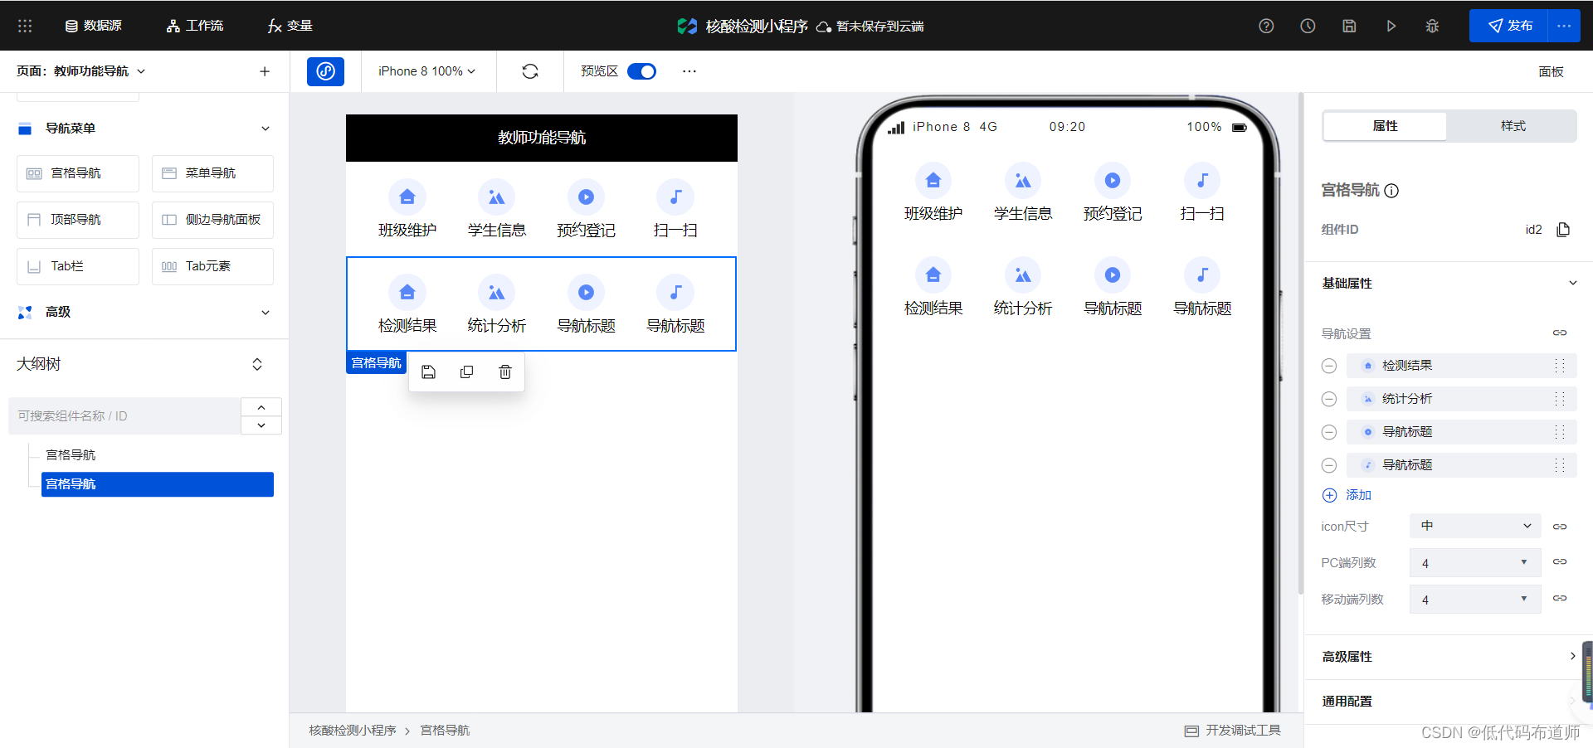
Task: Open the PC端列数 dropdown
Action: point(1475,563)
